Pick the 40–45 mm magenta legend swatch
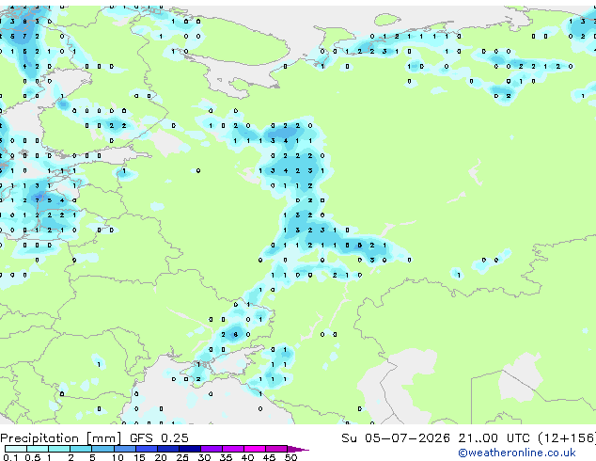596x461 pixels. click(255, 449)
